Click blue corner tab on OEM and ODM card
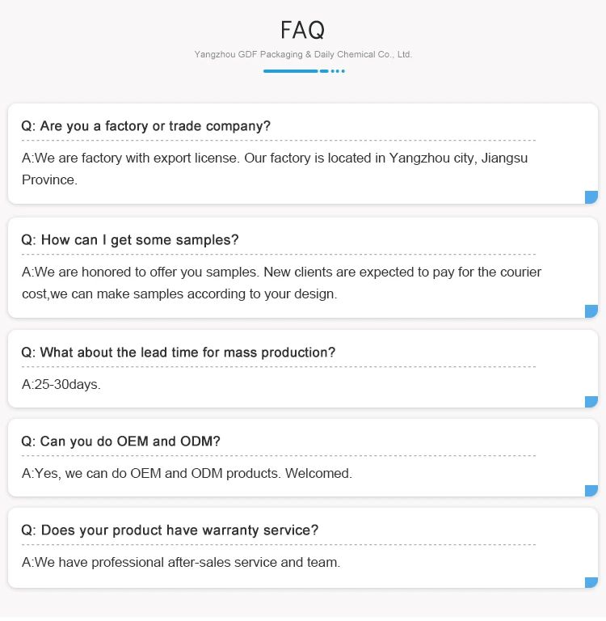The height and width of the screenshot is (621, 606). (591, 490)
